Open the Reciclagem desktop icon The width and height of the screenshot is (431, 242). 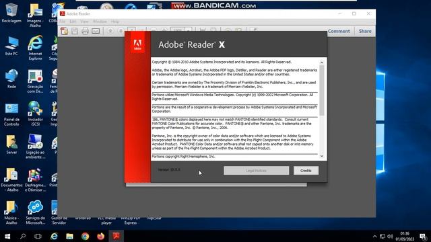pyautogui.click(x=11, y=13)
